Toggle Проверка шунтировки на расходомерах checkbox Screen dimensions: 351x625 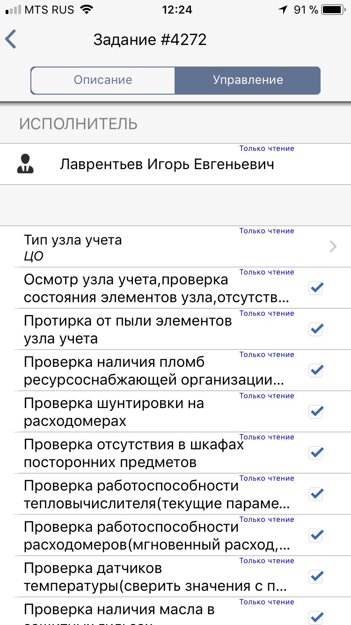[316, 412]
